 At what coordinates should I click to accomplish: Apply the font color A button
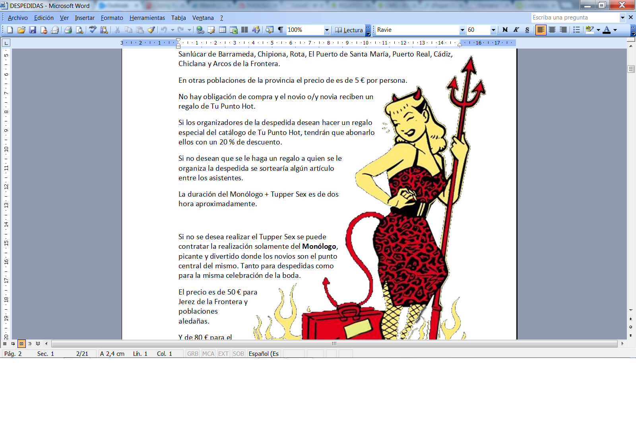pos(607,30)
